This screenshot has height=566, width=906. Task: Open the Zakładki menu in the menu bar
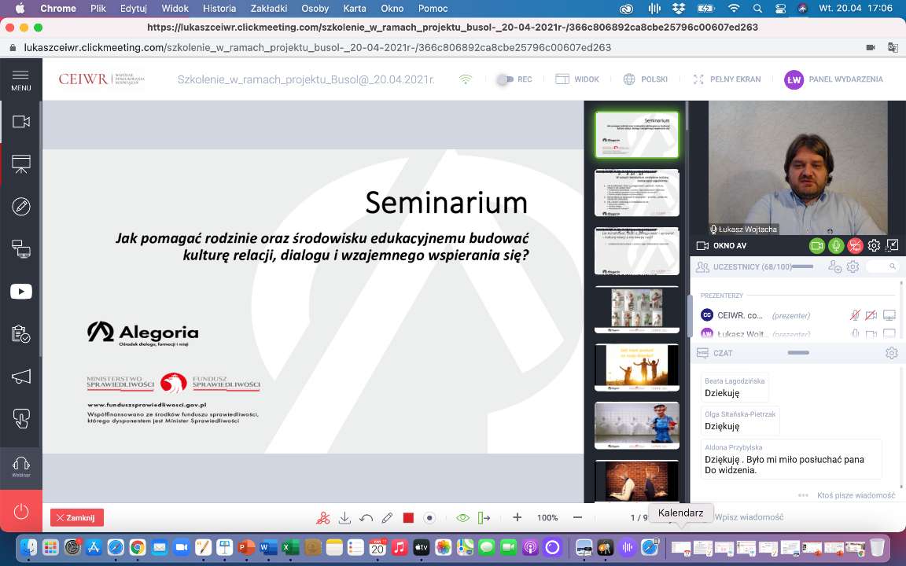[268, 9]
